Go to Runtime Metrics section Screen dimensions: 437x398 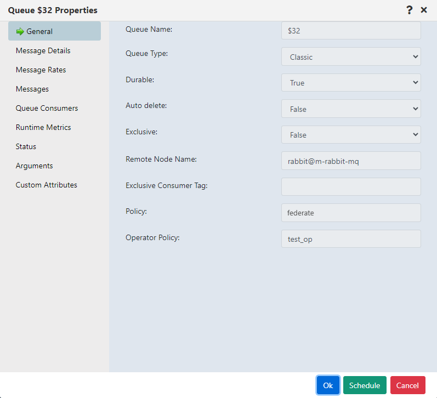43,127
